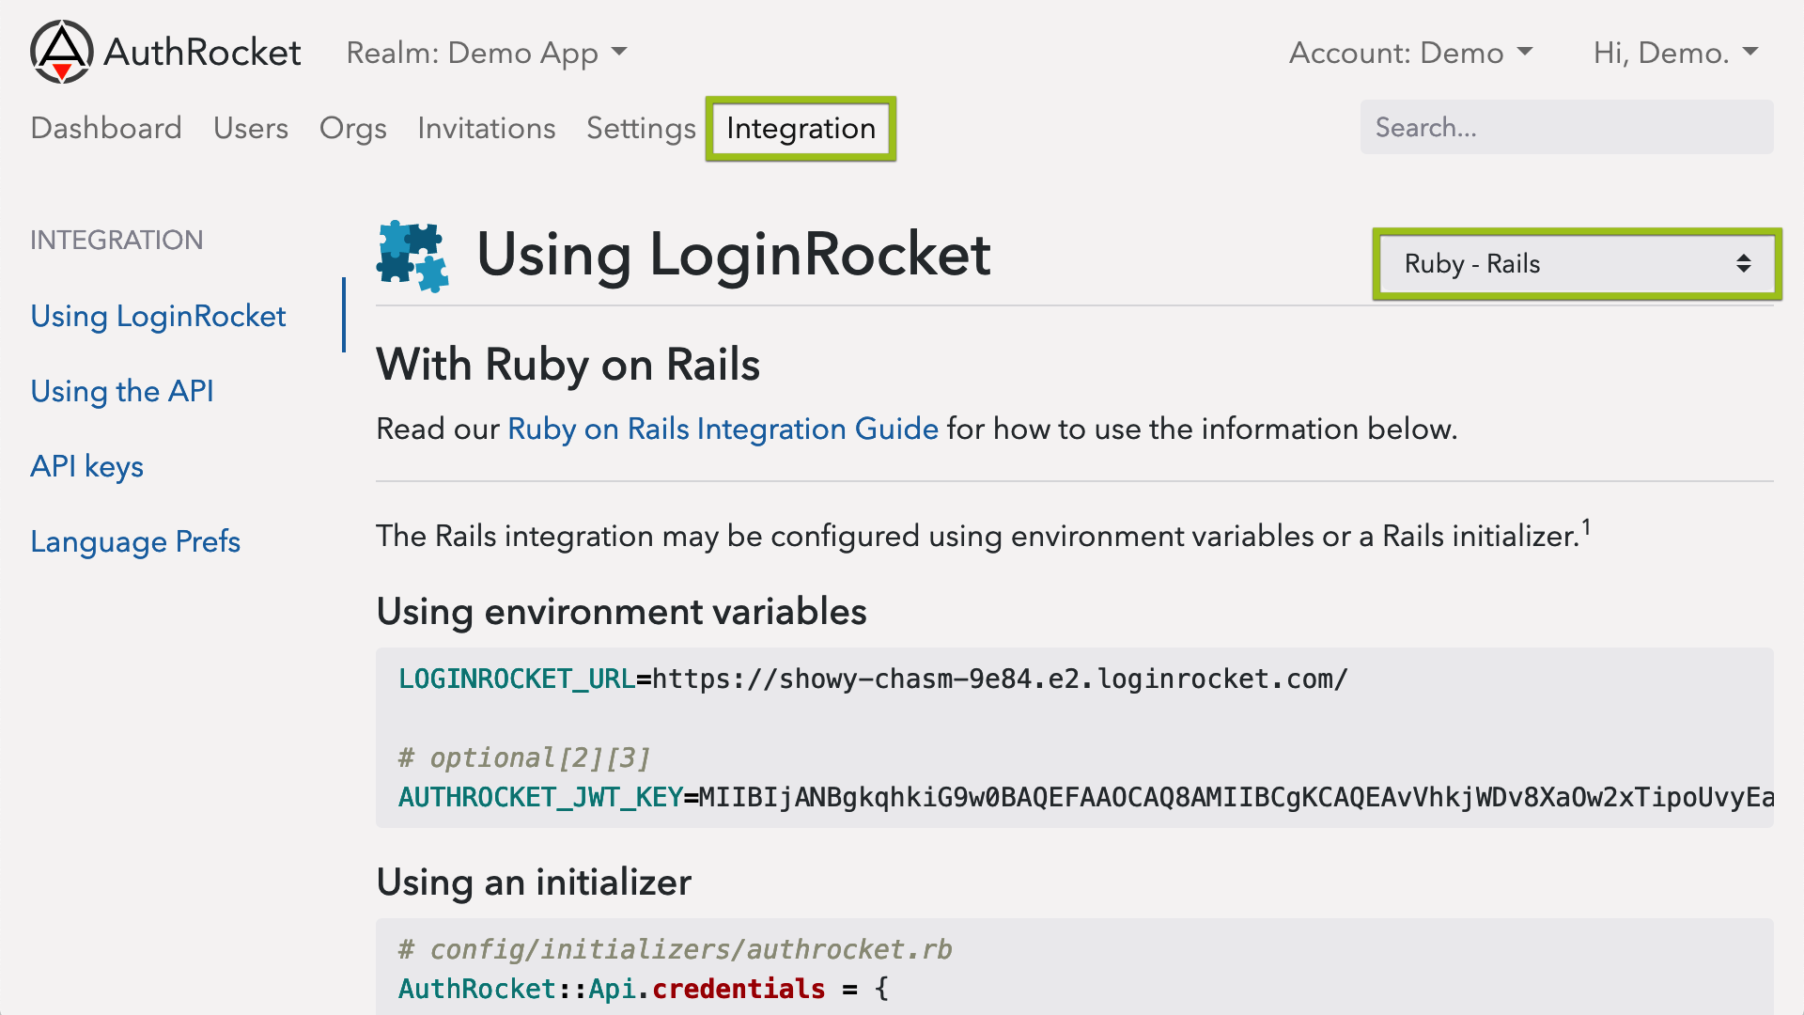Image resolution: width=1804 pixels, height=1015 pixels.
Task: Click the LOGINROCKET_URL environment variable line
Action: pyautogui.click(x=873, y=679)
